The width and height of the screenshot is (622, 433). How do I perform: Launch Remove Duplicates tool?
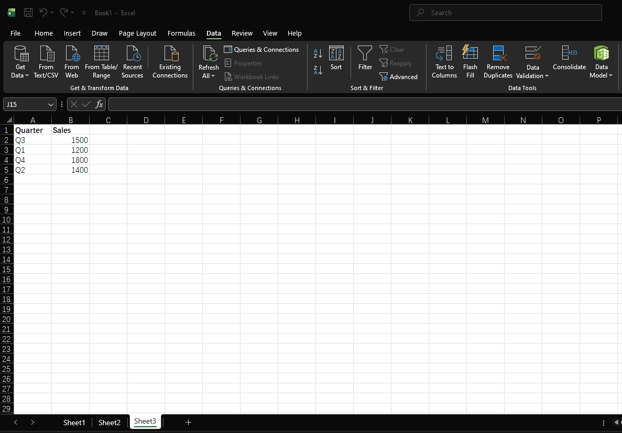coord(497,61)
